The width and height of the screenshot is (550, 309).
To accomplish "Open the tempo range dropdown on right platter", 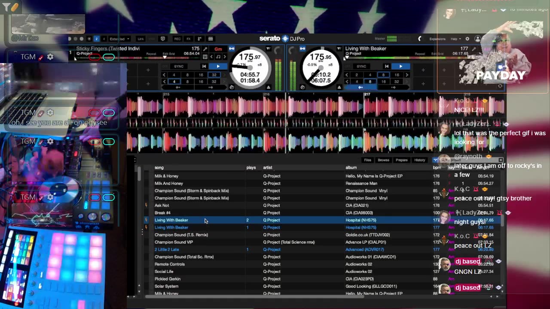I will click(339, 48).
